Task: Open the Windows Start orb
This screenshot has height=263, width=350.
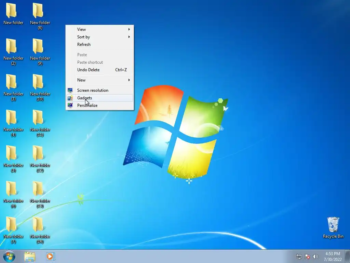Action: click(9, 256)
